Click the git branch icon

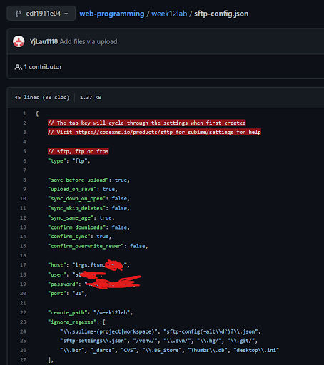click(18, 14)
